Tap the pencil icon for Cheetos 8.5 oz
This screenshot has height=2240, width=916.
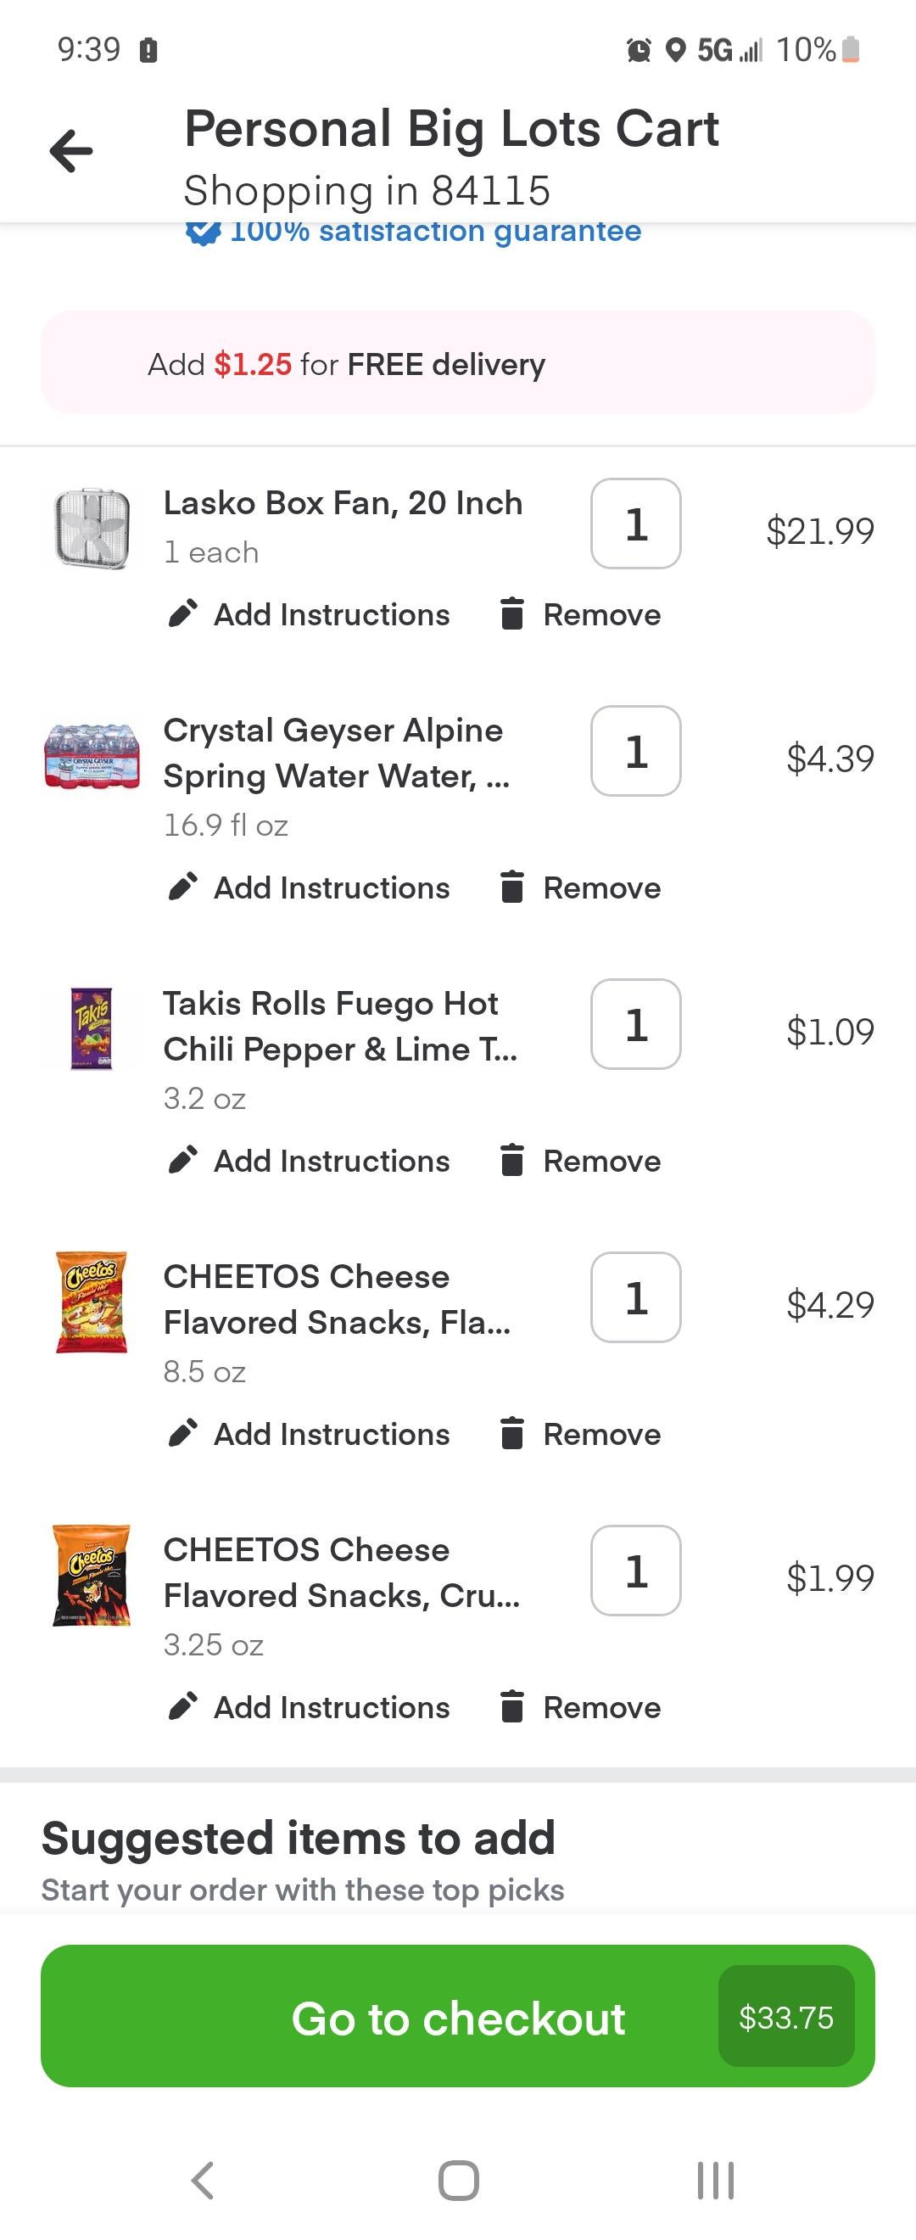pos(182,1433)
